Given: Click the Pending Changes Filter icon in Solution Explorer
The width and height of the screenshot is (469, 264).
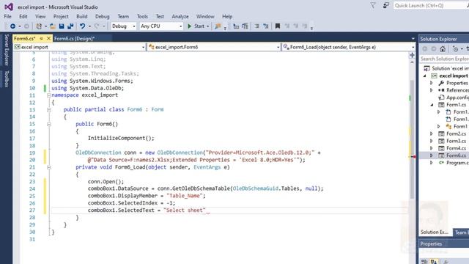Looking at the screenshot, I should [456, 49].
